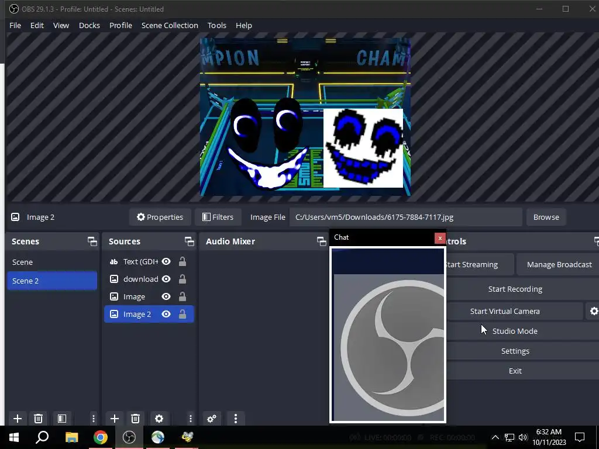Float the Audio Mixer dock
Viewport: 599px width, 449px height.
[x=321, y=241]
